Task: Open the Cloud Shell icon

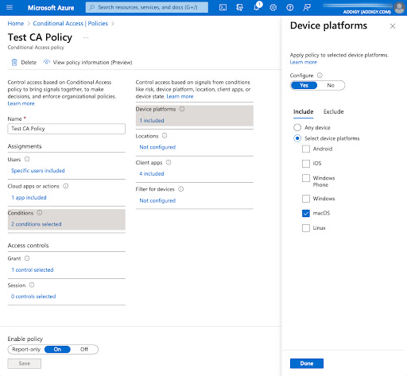Action: [x=223, y=7]
